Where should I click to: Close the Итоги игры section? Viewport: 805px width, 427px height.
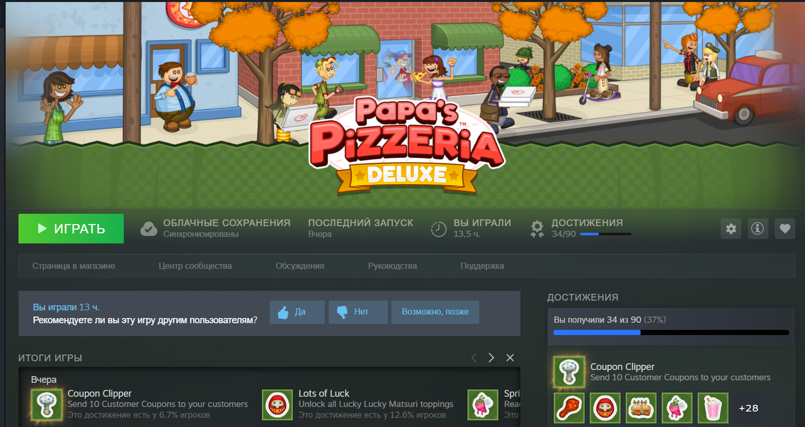coord(510,358)
